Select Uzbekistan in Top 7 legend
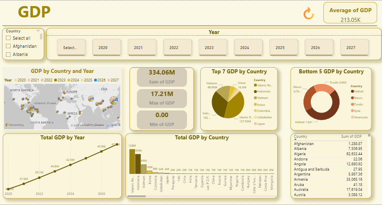Viewport: 382px width, 205px height. (263, 117)
